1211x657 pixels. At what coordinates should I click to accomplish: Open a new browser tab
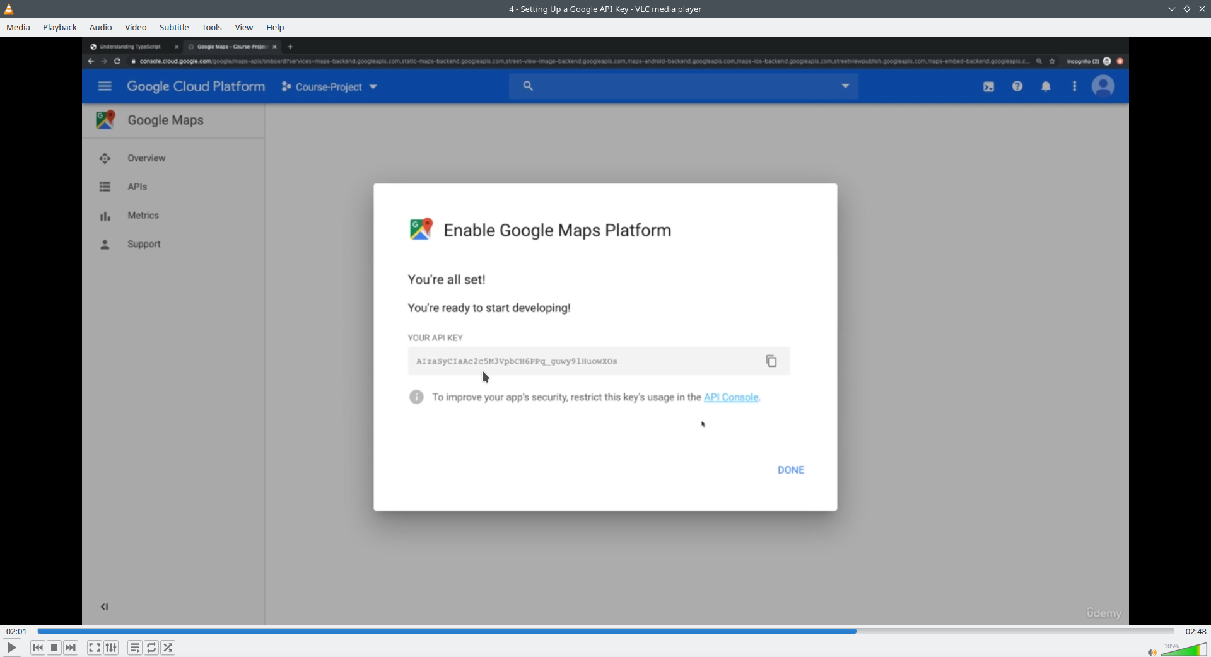point(290,47)
